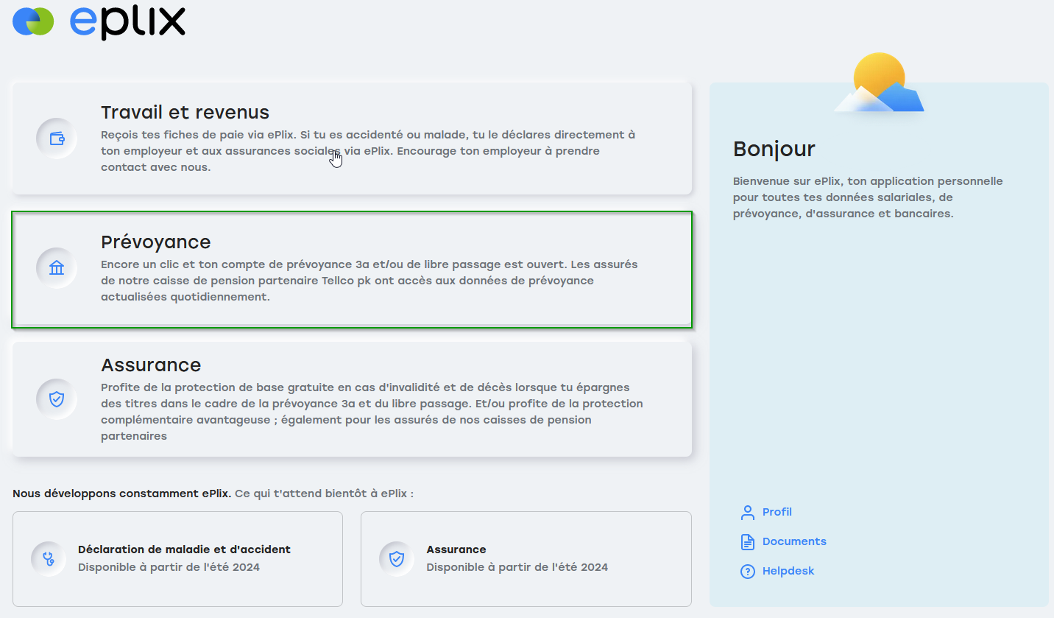Open the Documents link
1054x618 pixels.
point(793,541)
